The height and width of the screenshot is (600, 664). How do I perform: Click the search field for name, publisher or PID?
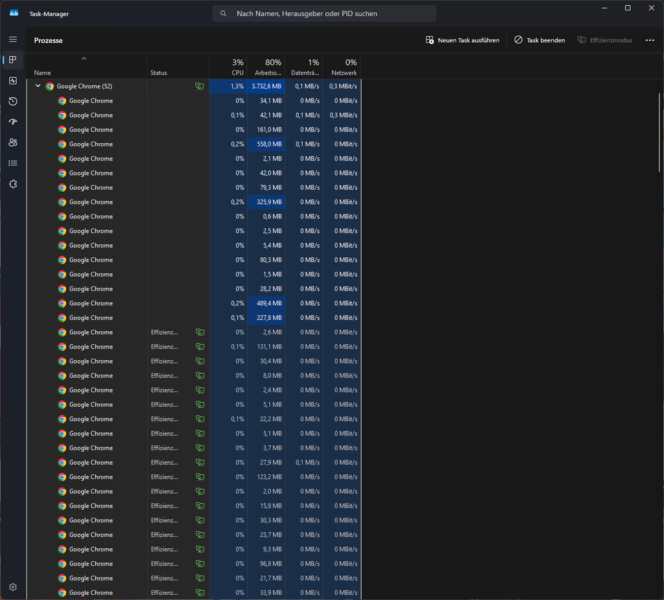(324, 14)
